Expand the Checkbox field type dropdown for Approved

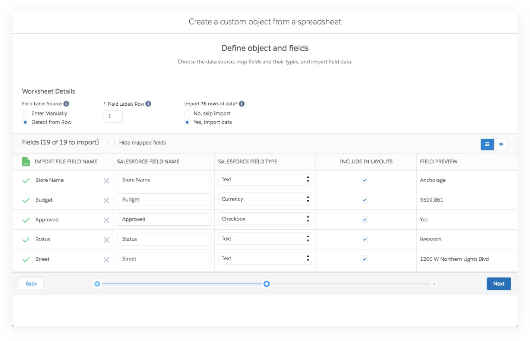tap(265, 219)
